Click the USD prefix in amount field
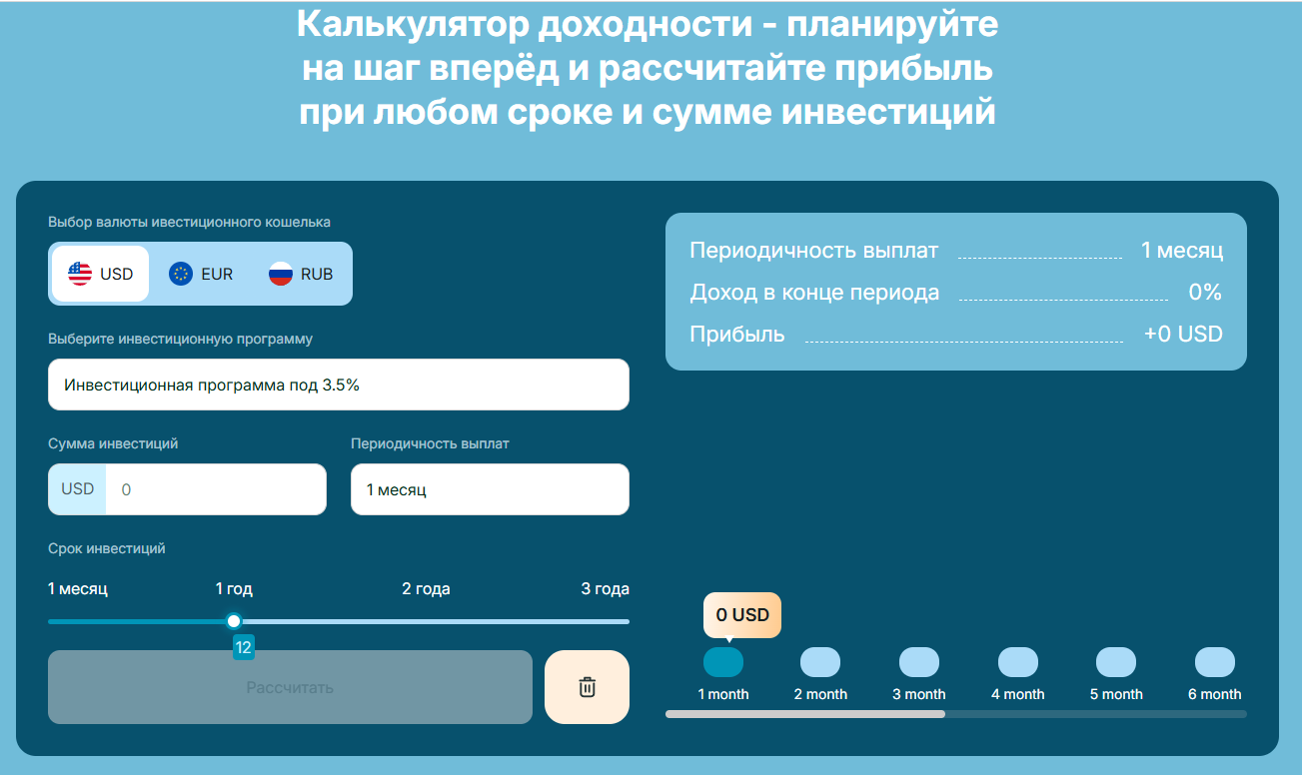The width and height of the screenshot is (1302, 775). point(77,489)
